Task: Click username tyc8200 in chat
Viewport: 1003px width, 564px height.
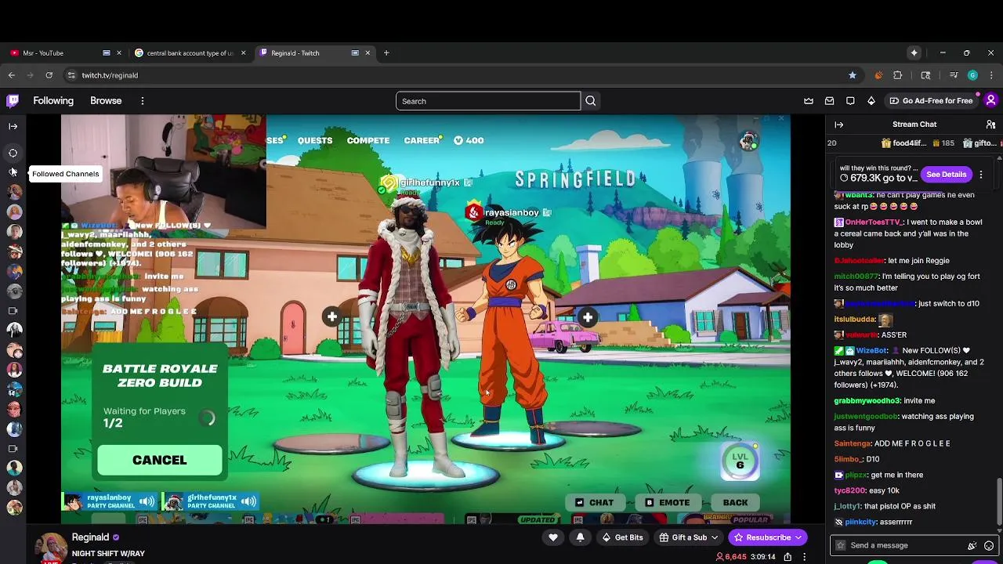Action: pyautogui.click(x=849, y=490)
